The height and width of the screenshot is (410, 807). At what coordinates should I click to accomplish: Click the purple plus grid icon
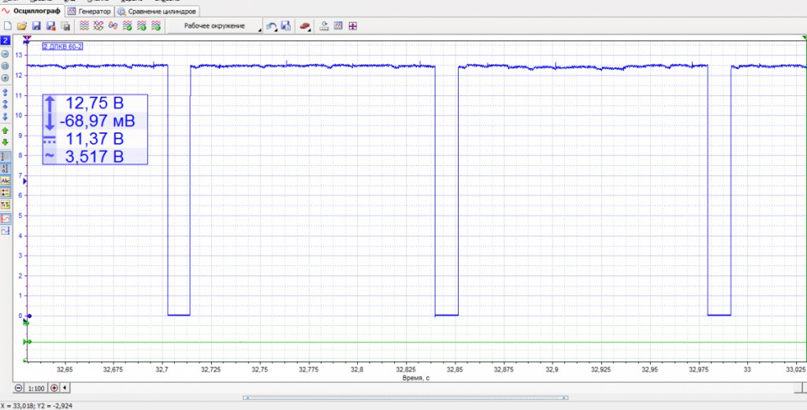pyautogui.click(x=352, y=26)
